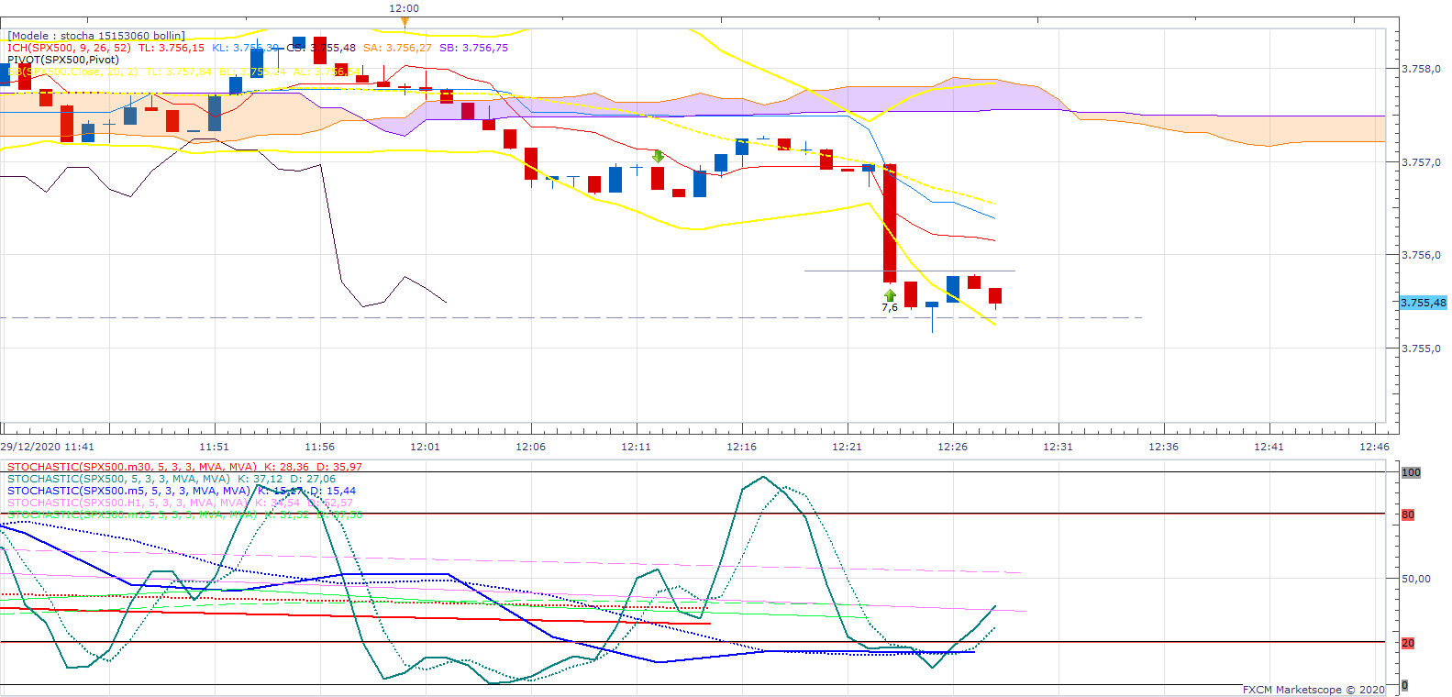Select the green STOCHASTIC(SPX500.m15) label

pyautogui.click(x=132, y=514)
